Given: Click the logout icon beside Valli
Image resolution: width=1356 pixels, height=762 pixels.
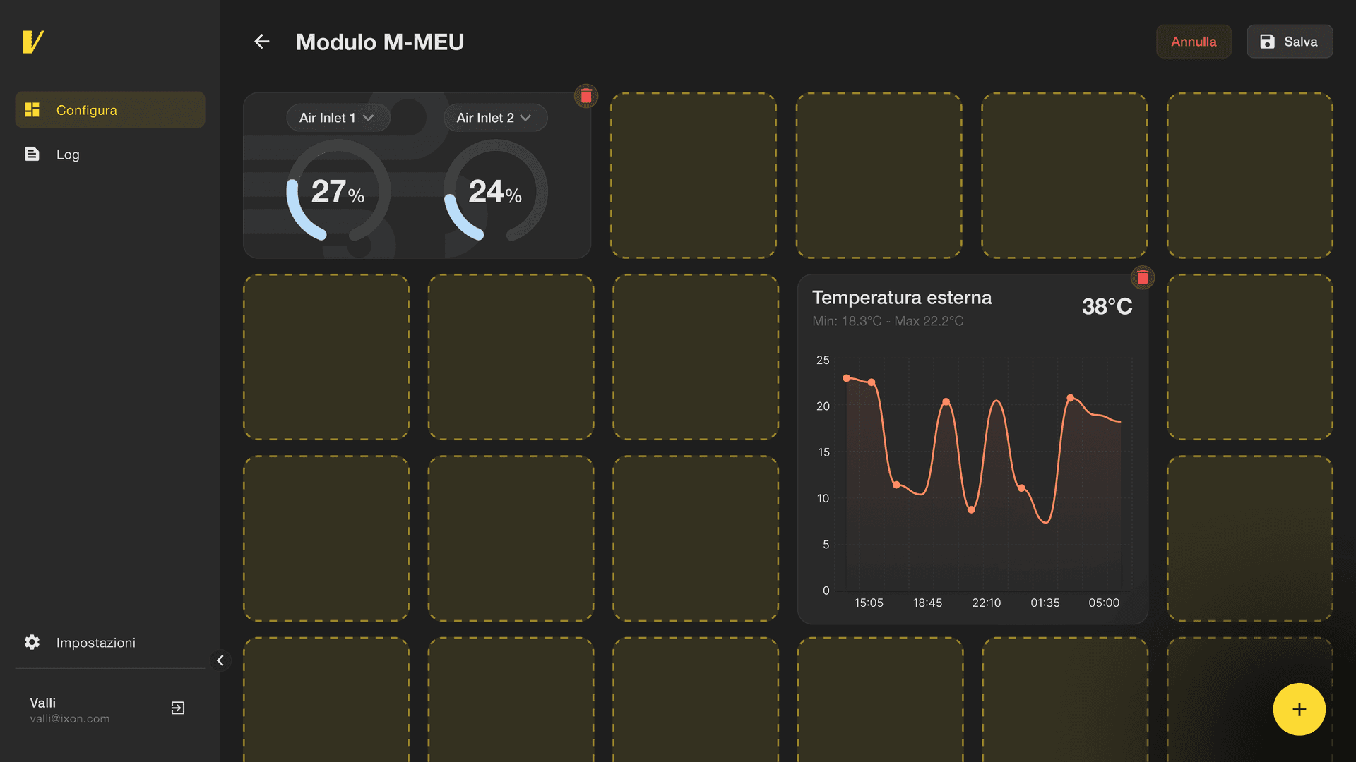Looking at the screenshot, I should click(x=178, y=708).
